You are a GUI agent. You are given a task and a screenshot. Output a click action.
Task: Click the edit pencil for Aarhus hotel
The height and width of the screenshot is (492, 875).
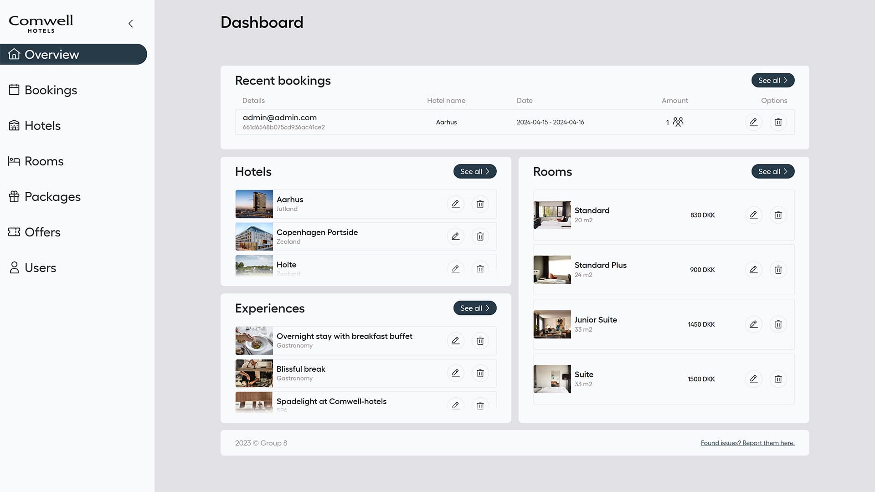455,204
